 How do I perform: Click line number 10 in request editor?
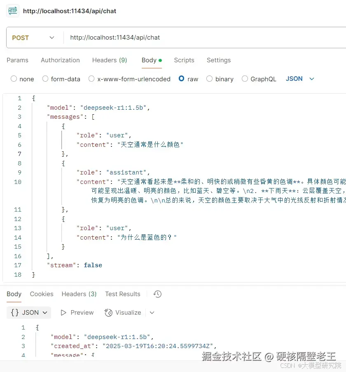click(18, 182)
